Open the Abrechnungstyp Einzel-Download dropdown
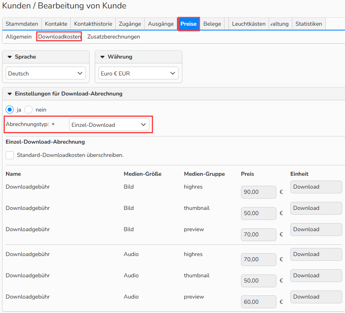Image resolution: width=345 pixels, height=313 pixels. click(109, 125)
